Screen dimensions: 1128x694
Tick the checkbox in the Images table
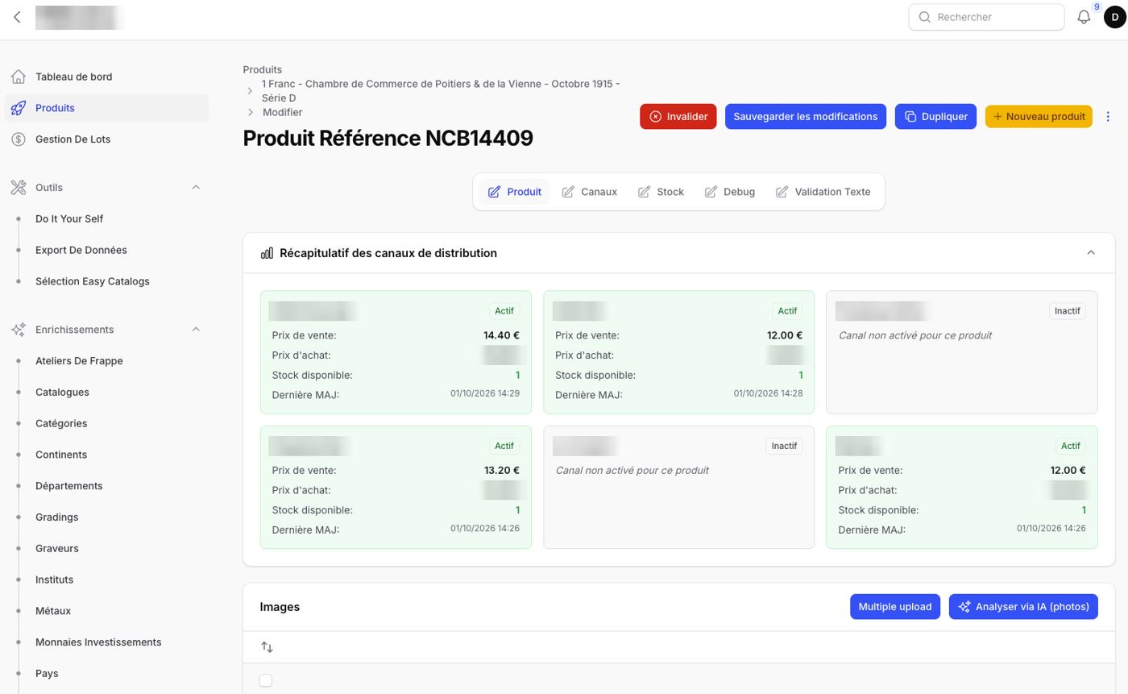click(266, 680)
